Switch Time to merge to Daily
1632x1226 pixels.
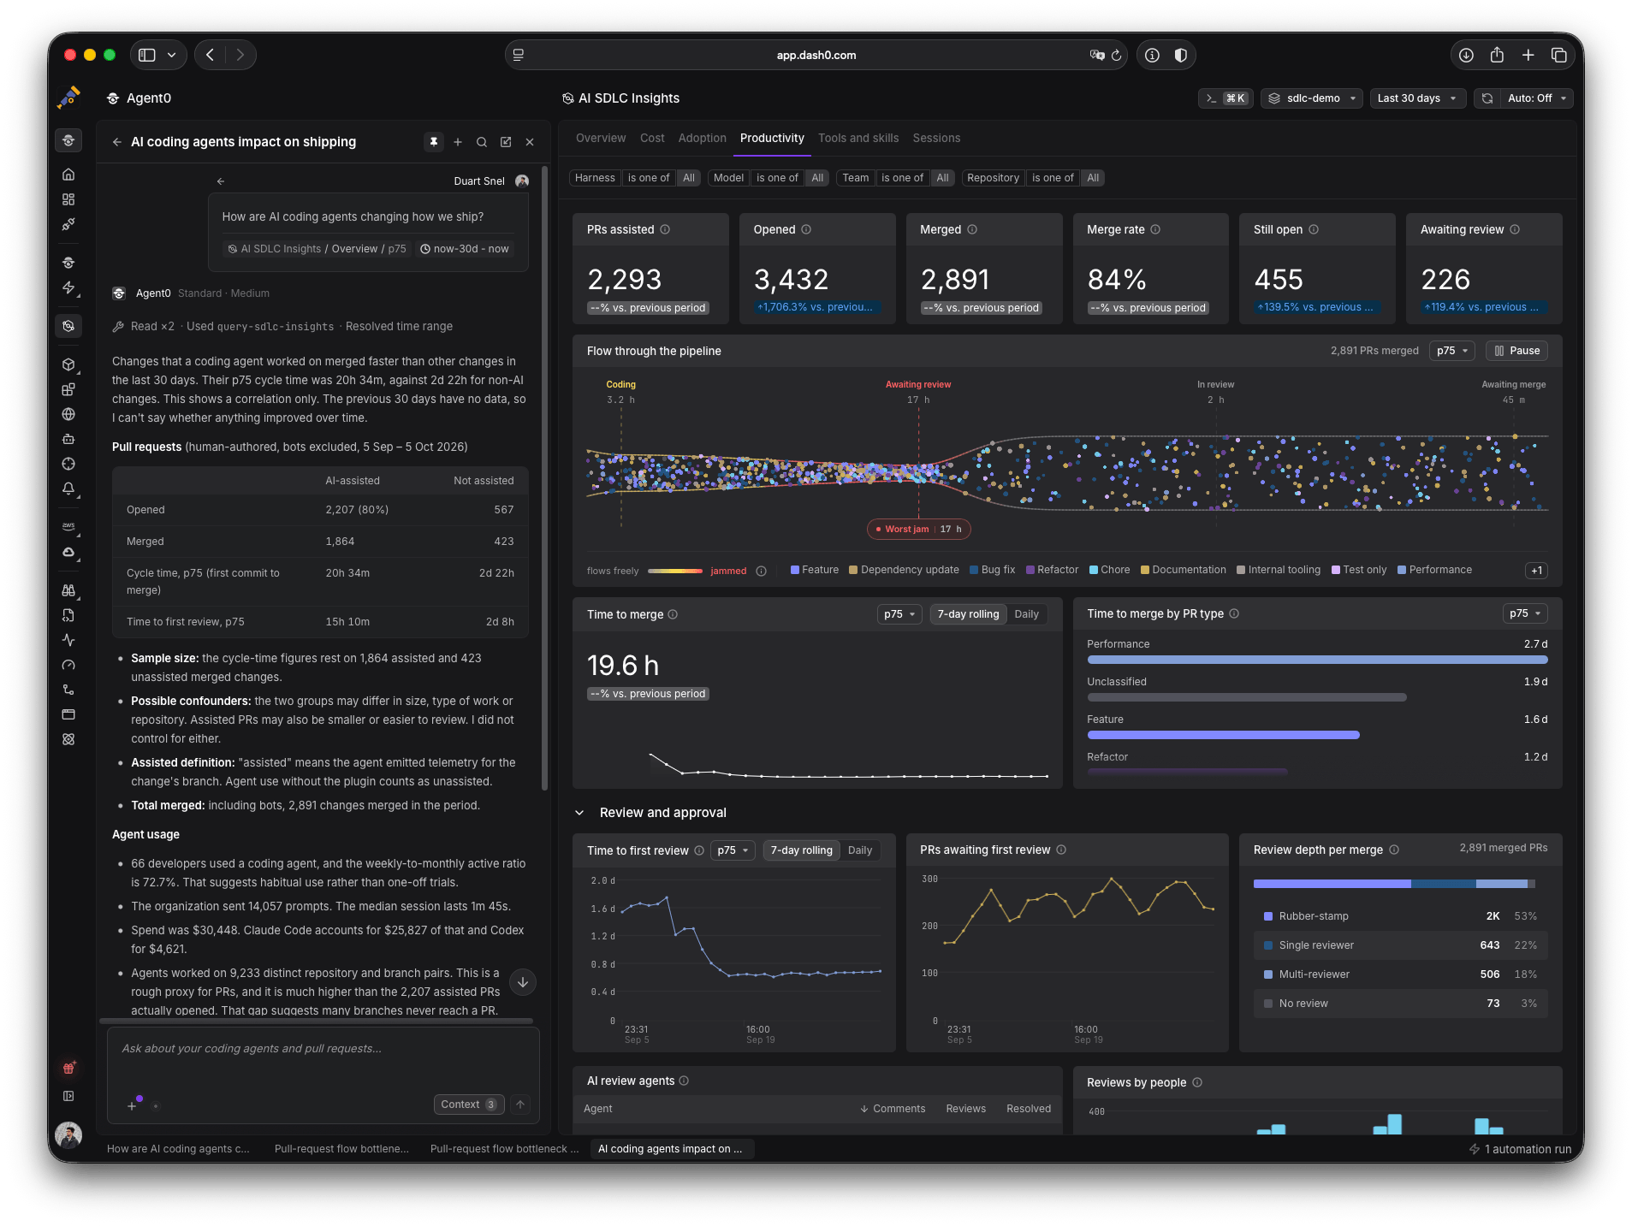coord(1026,614)
